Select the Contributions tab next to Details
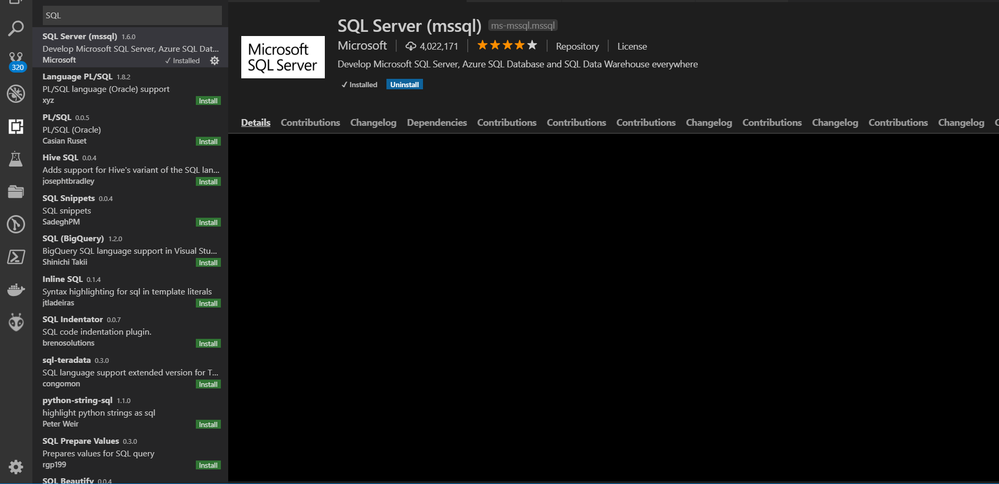This screenshot has width=999, height=484. pos(310,122)
